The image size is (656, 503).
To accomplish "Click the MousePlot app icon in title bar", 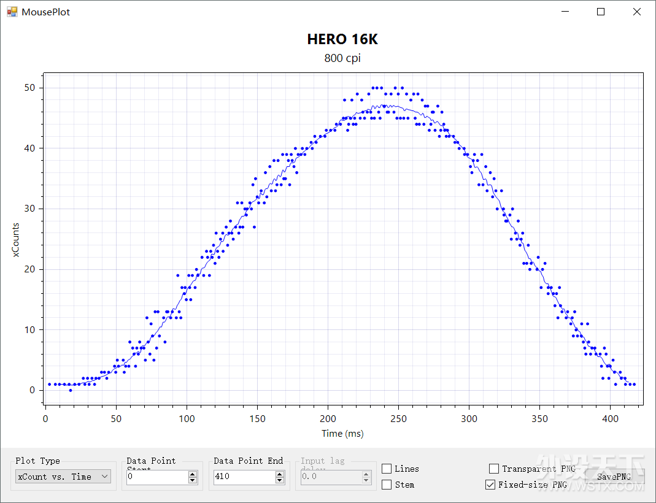I will 12,12.
